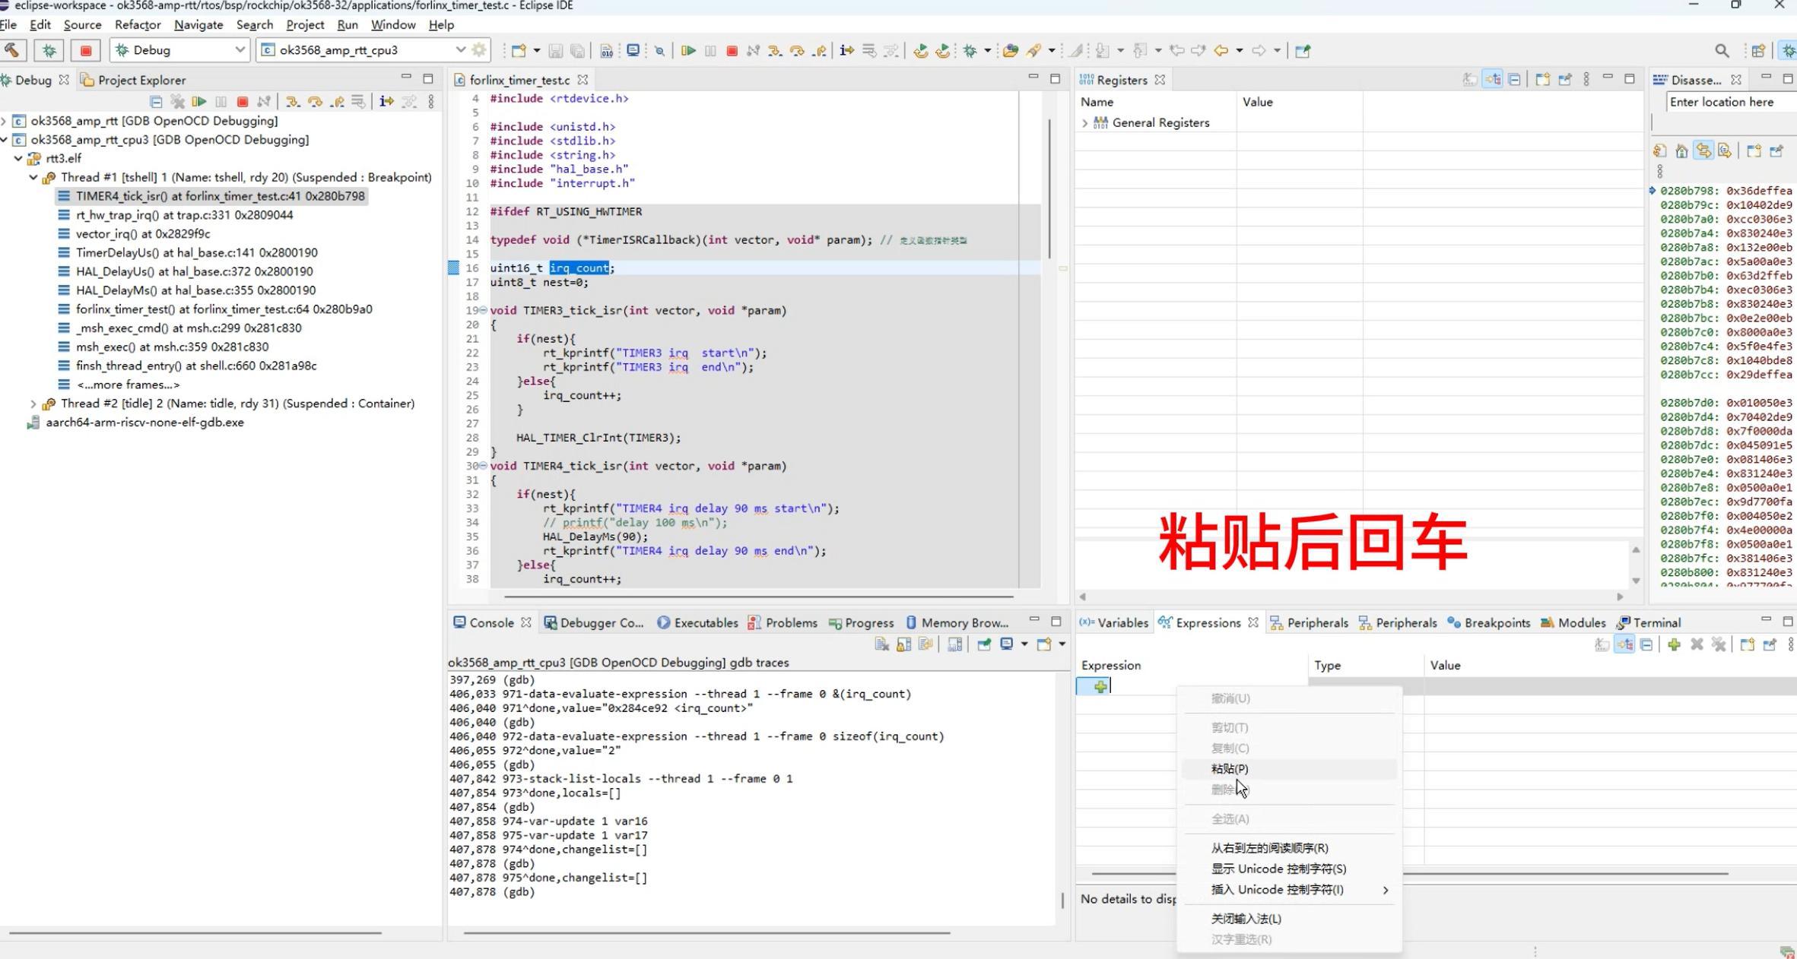The width and height of the screenshot is (1797, 959).
Task: Select 粘贴(P) in the context menu
Action: pos(1229,769)
